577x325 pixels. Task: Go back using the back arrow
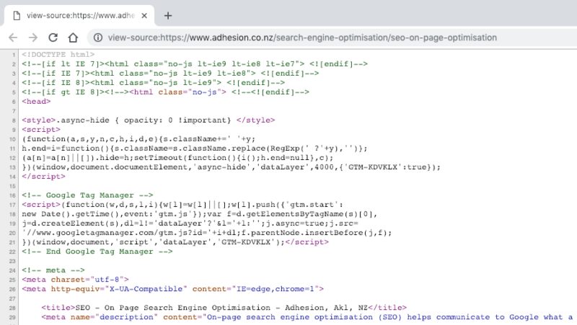pyautogui.click(x=13, y=37)
